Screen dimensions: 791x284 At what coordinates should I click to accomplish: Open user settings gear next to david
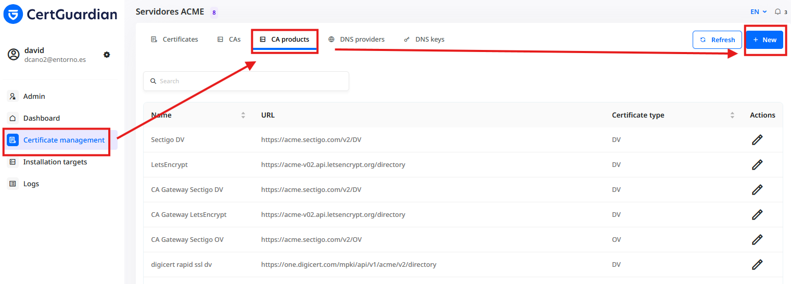(x=107, y=55)
